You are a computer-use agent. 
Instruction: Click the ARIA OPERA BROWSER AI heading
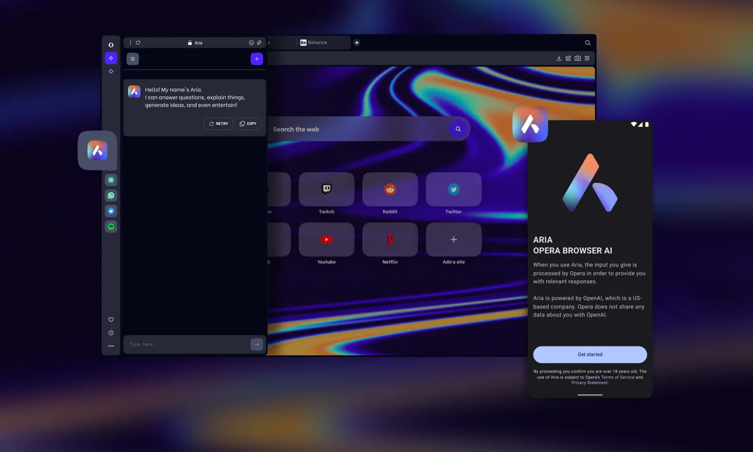click(x=572, y=245)
